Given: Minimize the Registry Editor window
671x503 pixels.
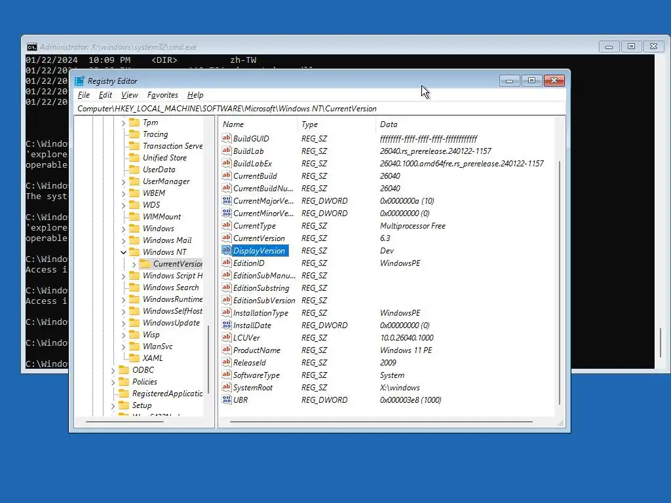Looking at the screenshot, I should pyautogui.click(x=510, y=81).
